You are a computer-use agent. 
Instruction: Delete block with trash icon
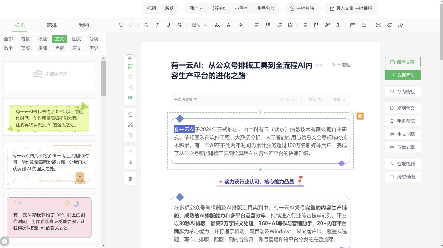click(x=130, y=179)
